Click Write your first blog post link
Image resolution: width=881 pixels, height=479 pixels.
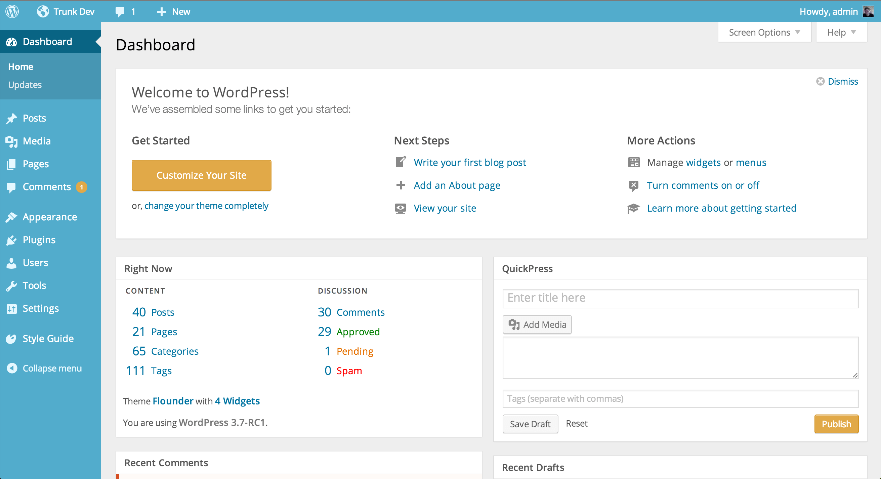(x=470, y=162)
